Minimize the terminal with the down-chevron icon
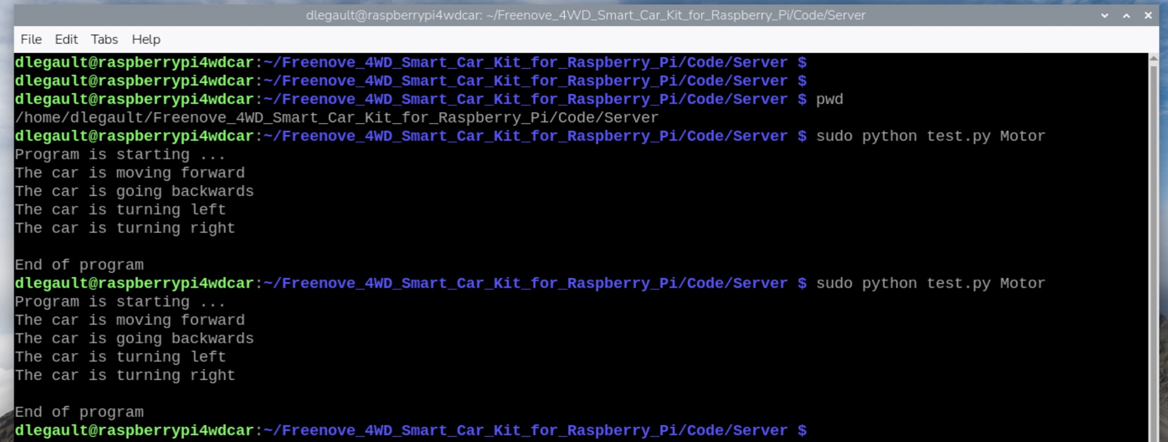The height and width of the screenshot is (442, 1168). [x=1105, y=16]
